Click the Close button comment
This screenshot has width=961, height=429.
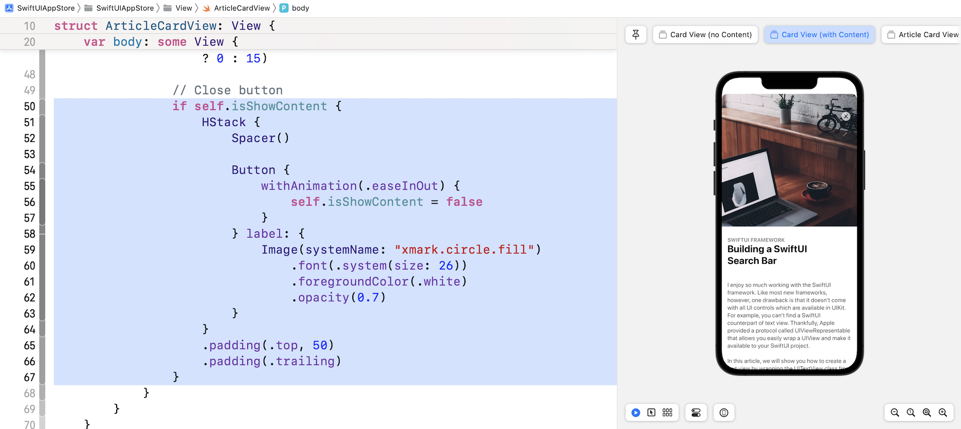click(x=228, y=90)
